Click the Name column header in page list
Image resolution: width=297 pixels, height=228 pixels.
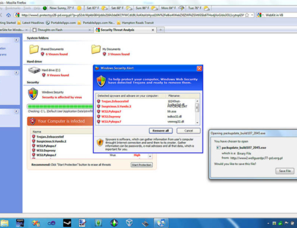37,132
